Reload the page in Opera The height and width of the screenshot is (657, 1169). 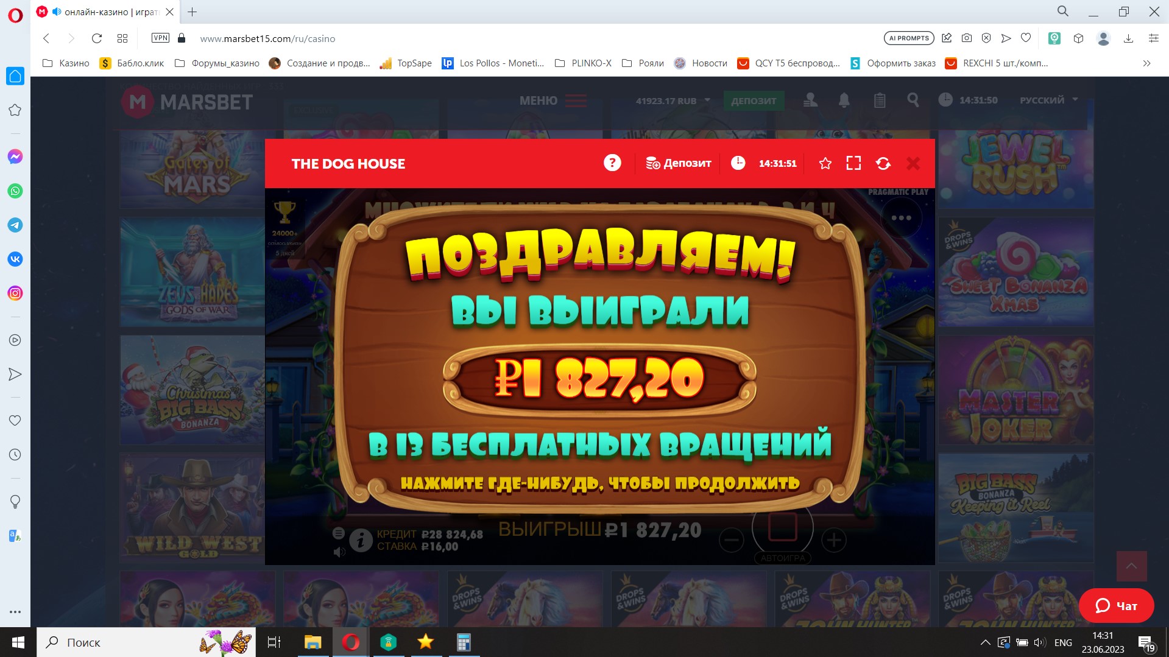[x=96, y=38]
